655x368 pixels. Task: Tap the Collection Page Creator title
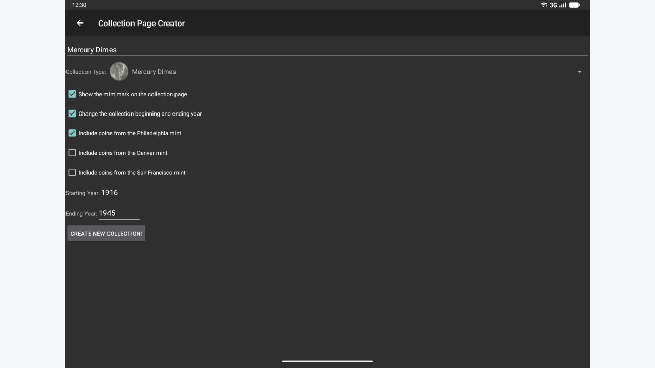tap(141, 23)
